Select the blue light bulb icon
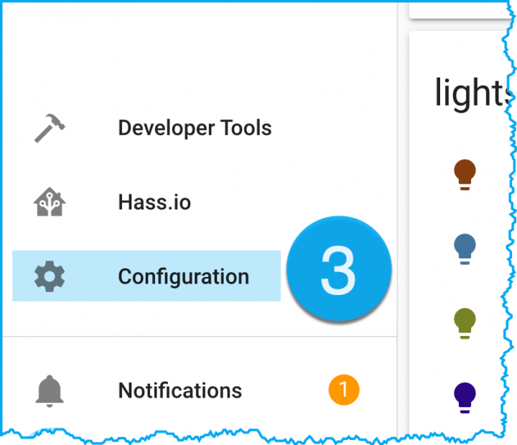 click(465, 249)
